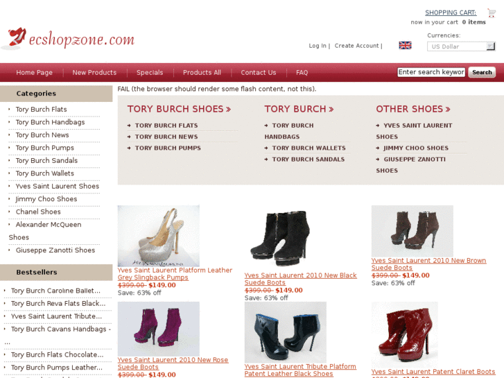Open Tribute Platform Patent Leather Black Shoes link
The height and width of the screenshot is (378, 504).
pos(300,370)
